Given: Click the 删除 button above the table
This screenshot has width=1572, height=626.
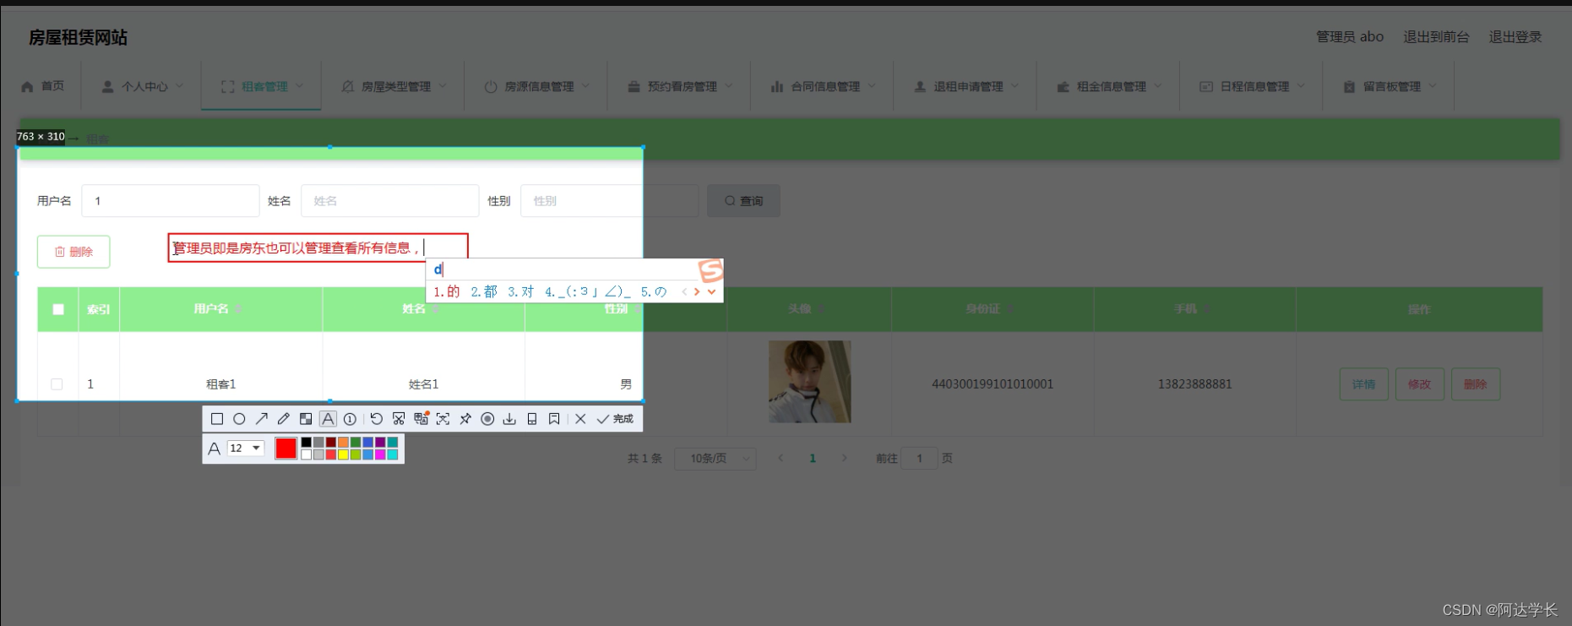Looking at the screenshot, I should tap(73, 252).
